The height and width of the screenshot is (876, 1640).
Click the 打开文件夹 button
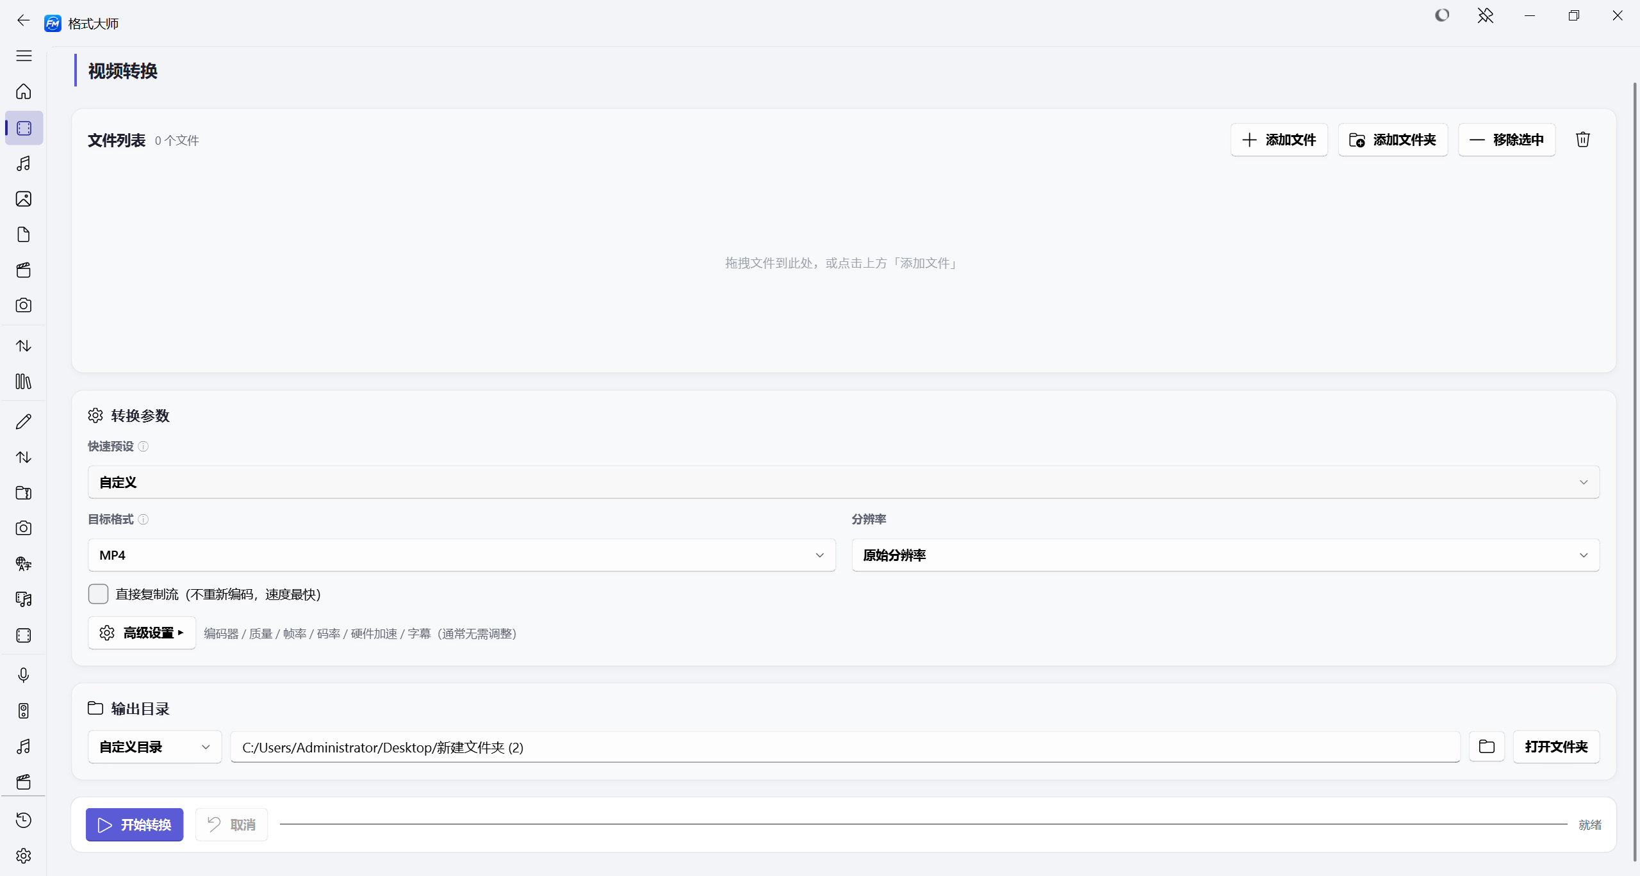click(1557, 747)
